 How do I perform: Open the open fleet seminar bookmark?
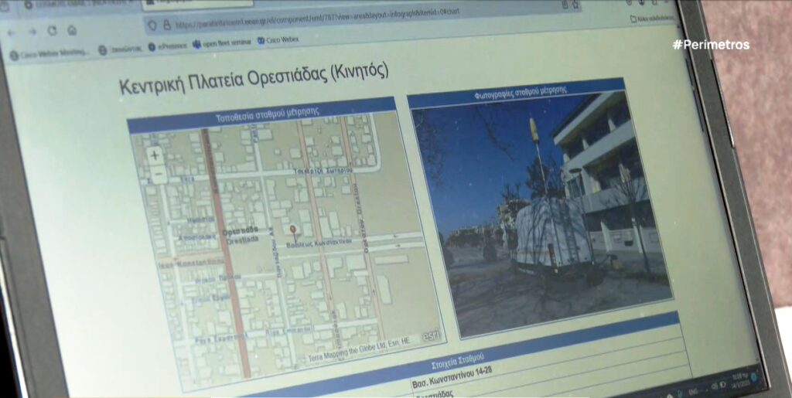coord(222,43)
